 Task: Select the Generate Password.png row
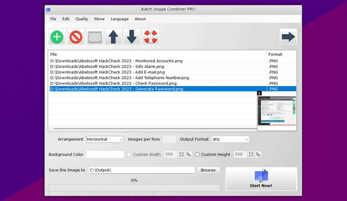[x=173, y=89]
